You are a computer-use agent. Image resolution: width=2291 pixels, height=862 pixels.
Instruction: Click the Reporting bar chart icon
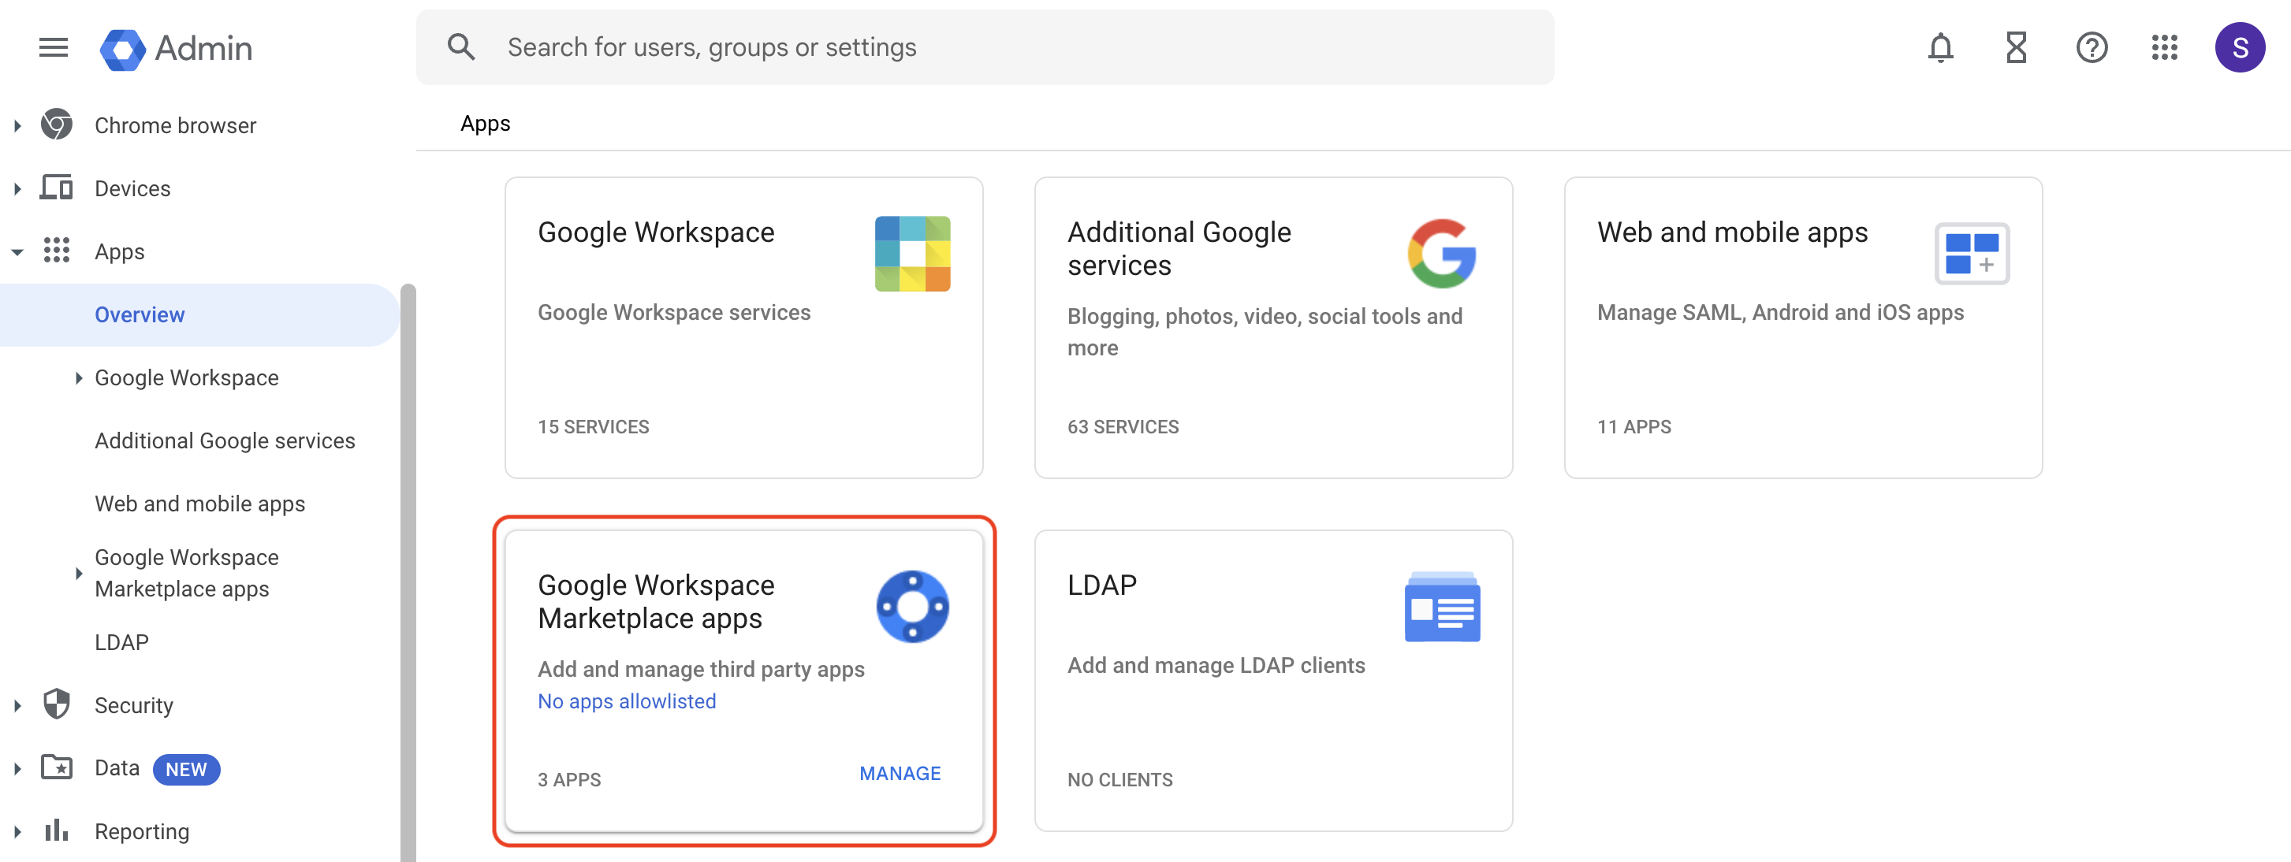tap(56, 830)
